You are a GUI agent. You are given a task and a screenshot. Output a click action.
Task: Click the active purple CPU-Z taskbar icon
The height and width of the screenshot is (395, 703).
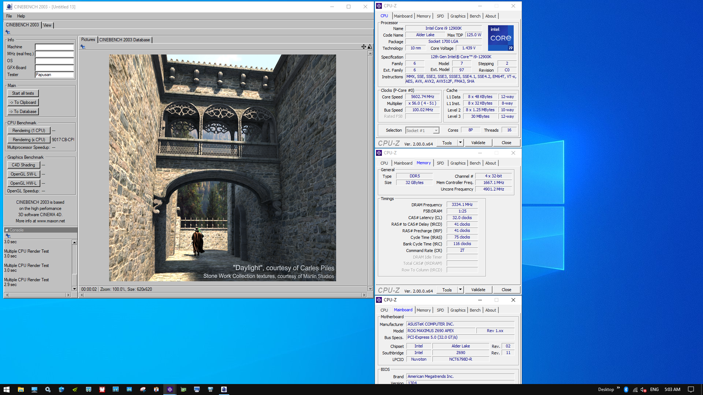(170, 390)
